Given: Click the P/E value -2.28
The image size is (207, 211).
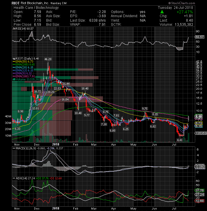Looking at the screenshot, I should (x=101, y=12).
